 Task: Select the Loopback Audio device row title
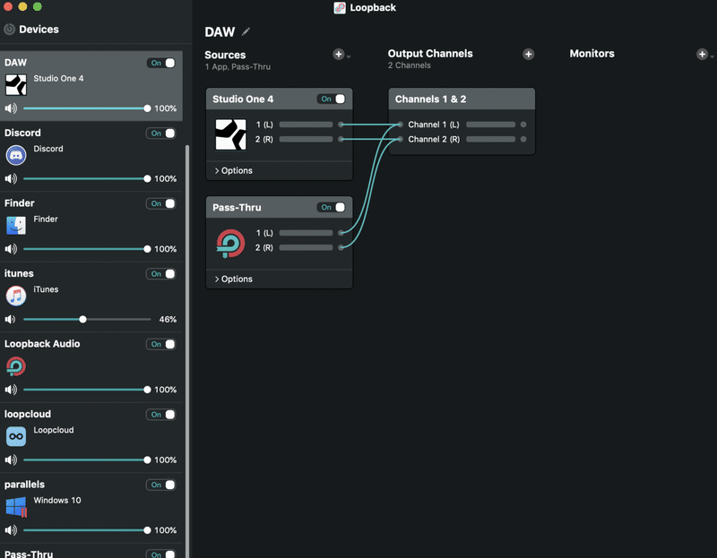[x=42, y=344]
